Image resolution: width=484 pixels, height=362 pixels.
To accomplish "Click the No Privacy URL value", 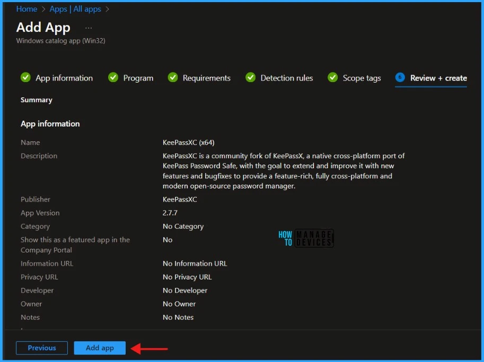I will click(x=187, y=277).
